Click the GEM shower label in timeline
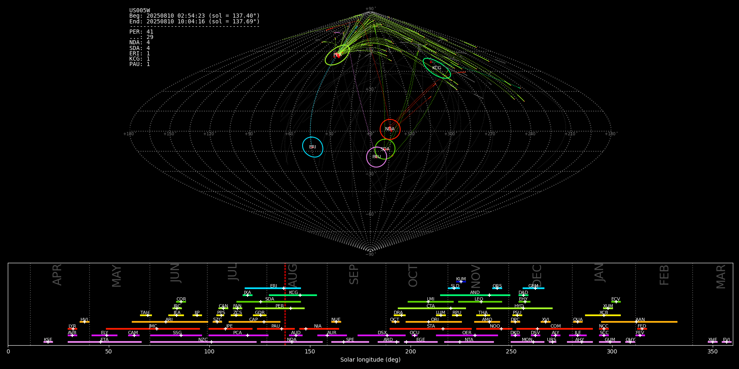Image resolution: width=739 pixels, height=369 pixels. (533, 286)
